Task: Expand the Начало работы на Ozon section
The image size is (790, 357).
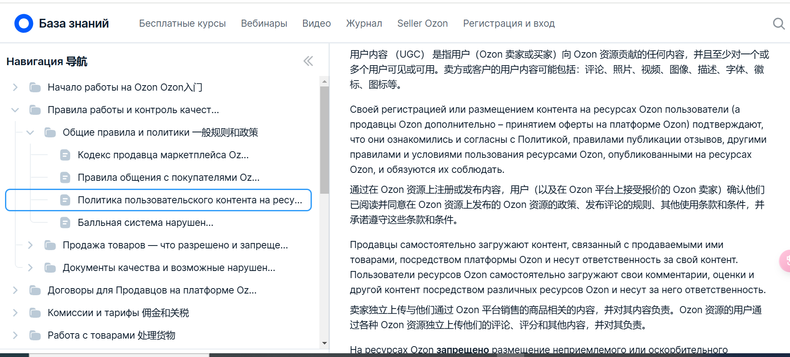Action: click(x=15, y=87)
